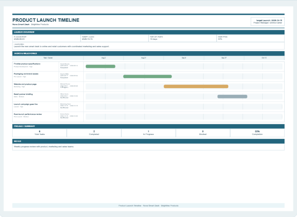
Task: Click the 'Retail partner briefing' task name
Action: coord(23,94)
